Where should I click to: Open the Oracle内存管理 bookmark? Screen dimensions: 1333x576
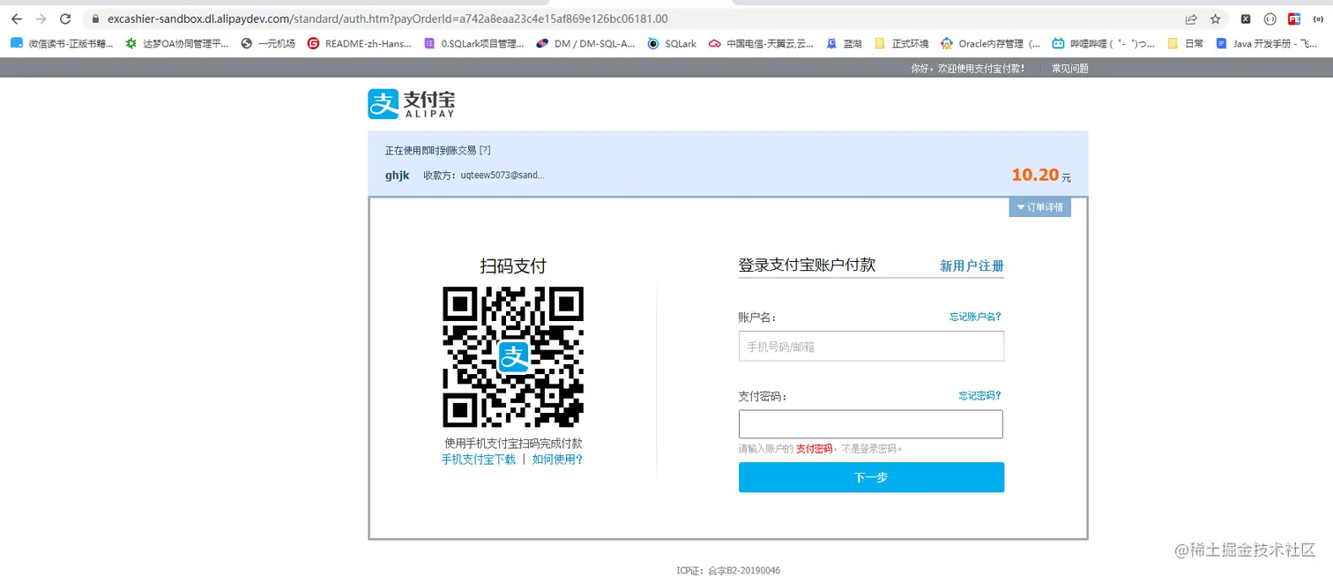pyautogui.click(x=991, y=43)
